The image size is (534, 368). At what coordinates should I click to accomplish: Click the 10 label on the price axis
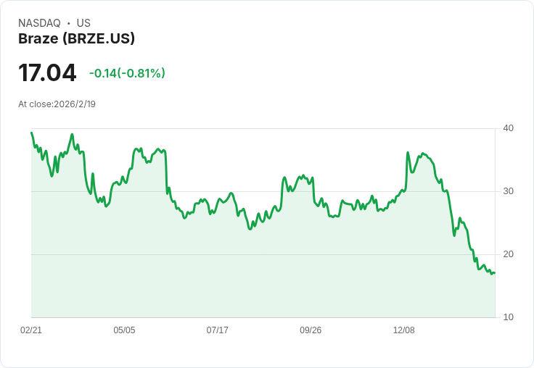[x=509, y=317]
